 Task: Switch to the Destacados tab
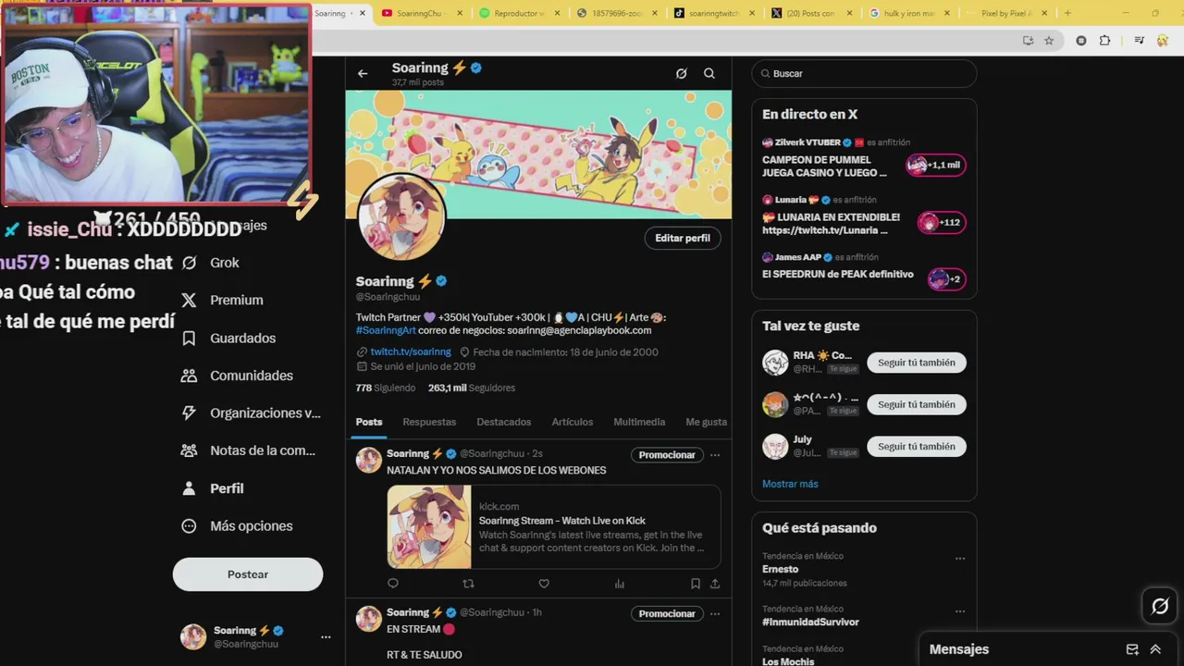504,422
